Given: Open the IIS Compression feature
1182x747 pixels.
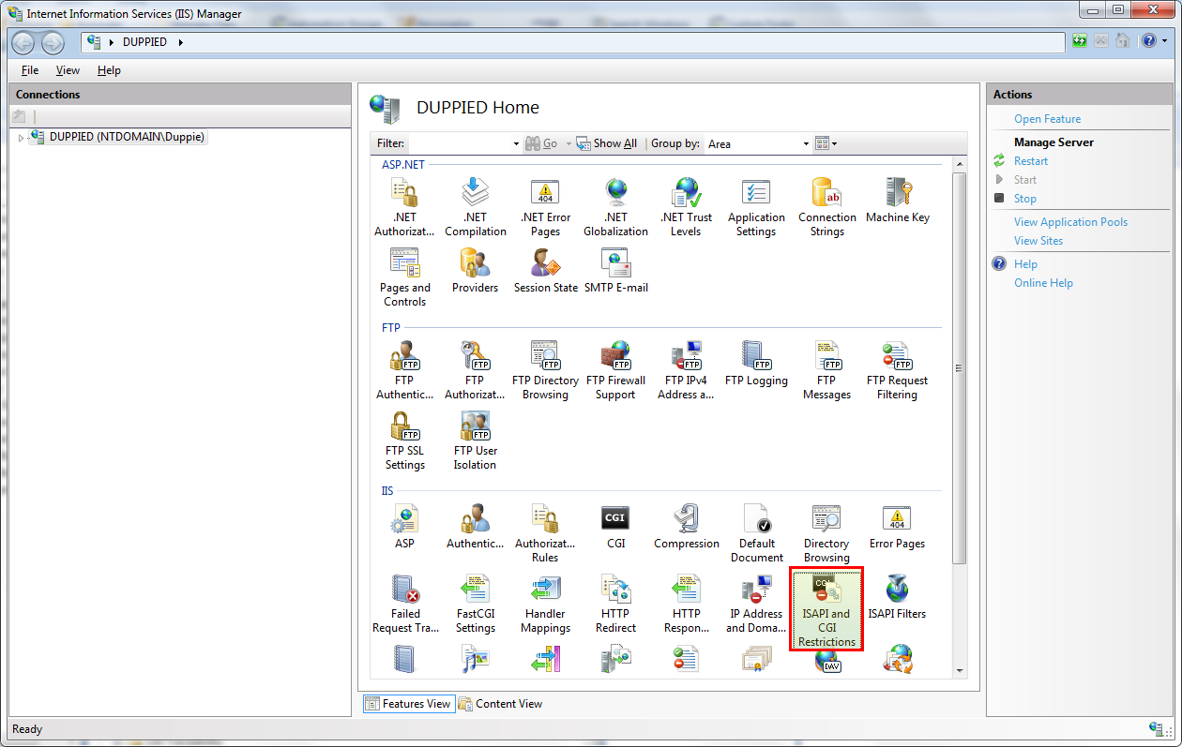Looking at the screenshot, I should point(686,528).
